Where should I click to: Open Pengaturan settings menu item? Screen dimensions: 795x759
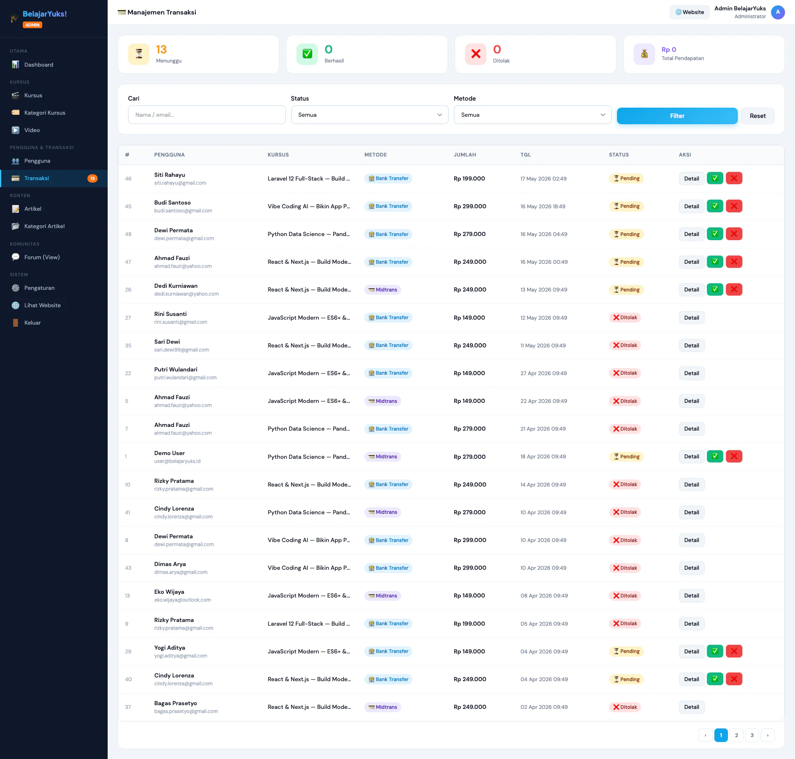tap(54, 288)
